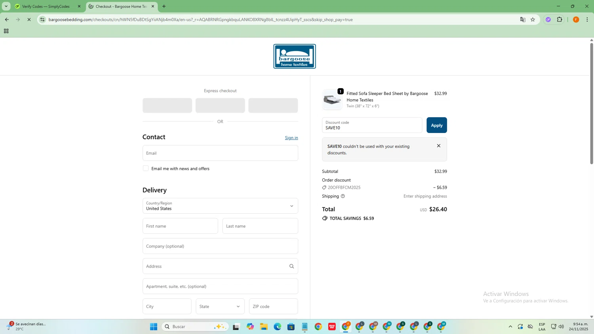Open a new tab with the plus button

164,6
